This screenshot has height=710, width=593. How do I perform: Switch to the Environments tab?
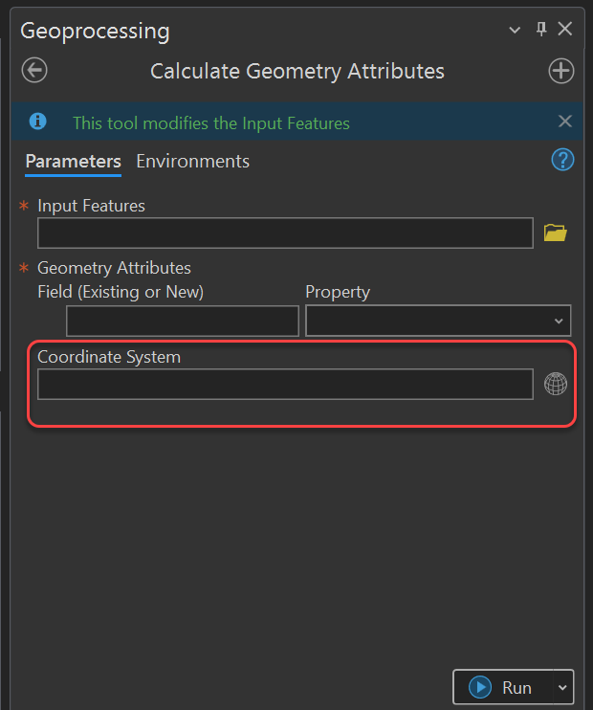click(192, 161)
